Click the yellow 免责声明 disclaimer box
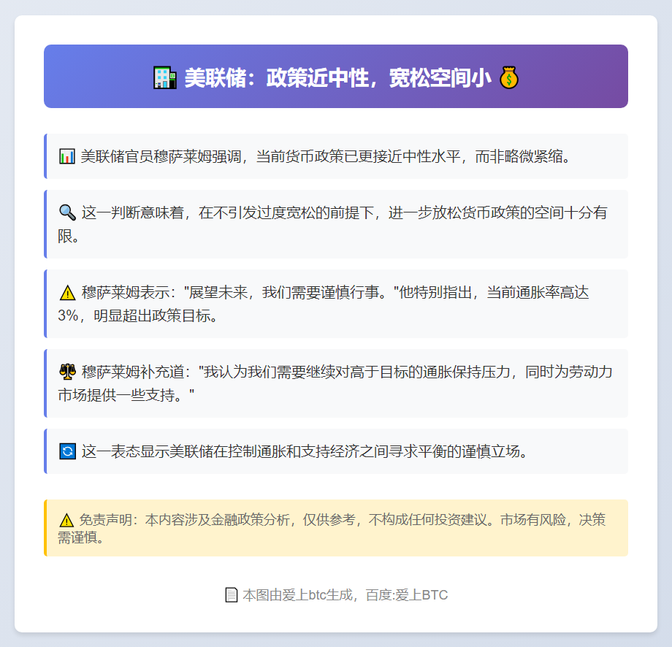This screenshot has width=672, height=647. pos(336,528)
